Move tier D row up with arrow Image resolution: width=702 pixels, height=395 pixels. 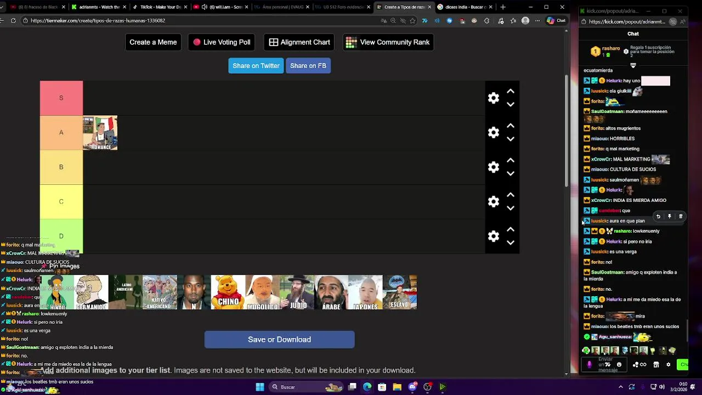pyautogui.click(x=511, y=229)
